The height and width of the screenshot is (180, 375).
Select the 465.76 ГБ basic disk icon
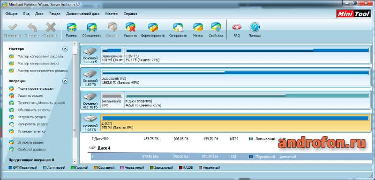point(90,97)
